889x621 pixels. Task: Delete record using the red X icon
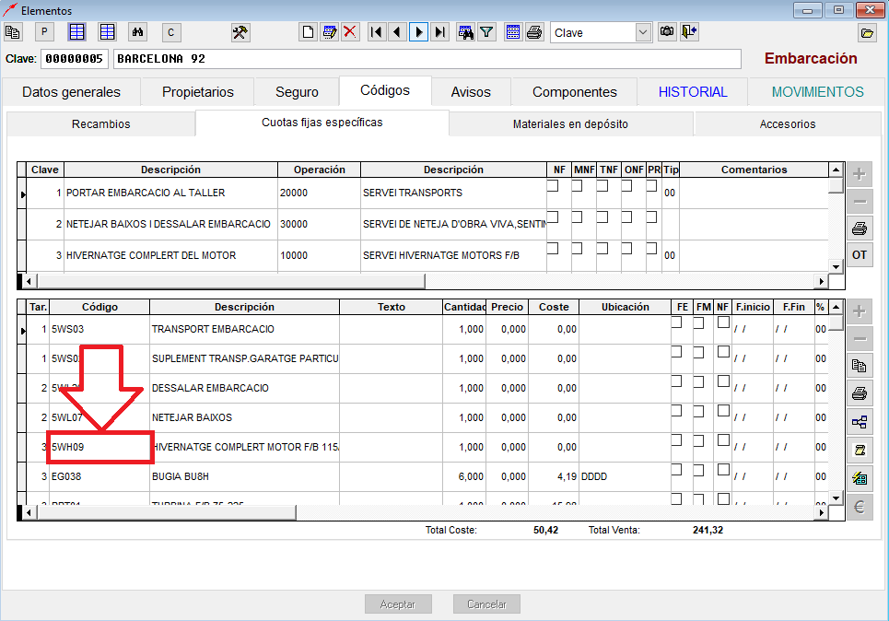pos(350,32)
